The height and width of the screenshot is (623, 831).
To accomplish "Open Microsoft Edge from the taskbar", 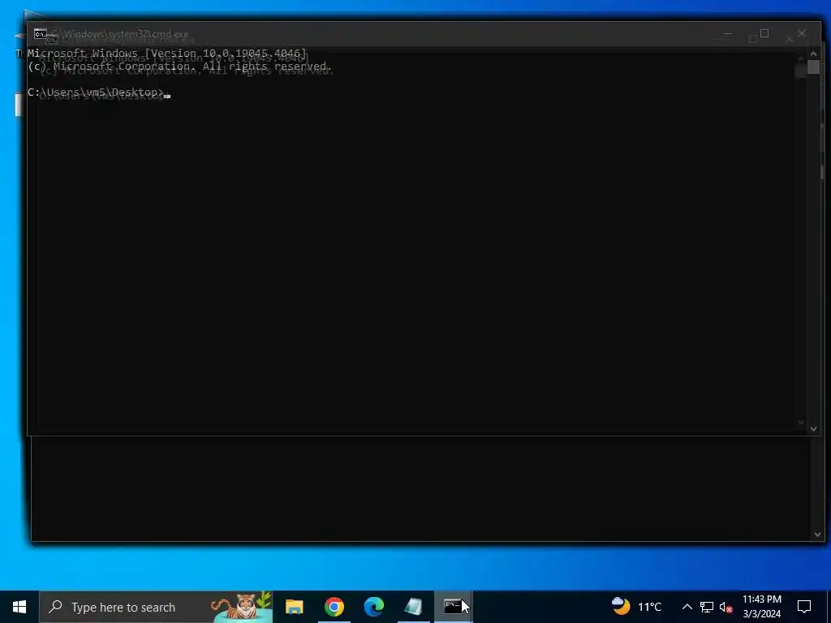I will (373, 607).
